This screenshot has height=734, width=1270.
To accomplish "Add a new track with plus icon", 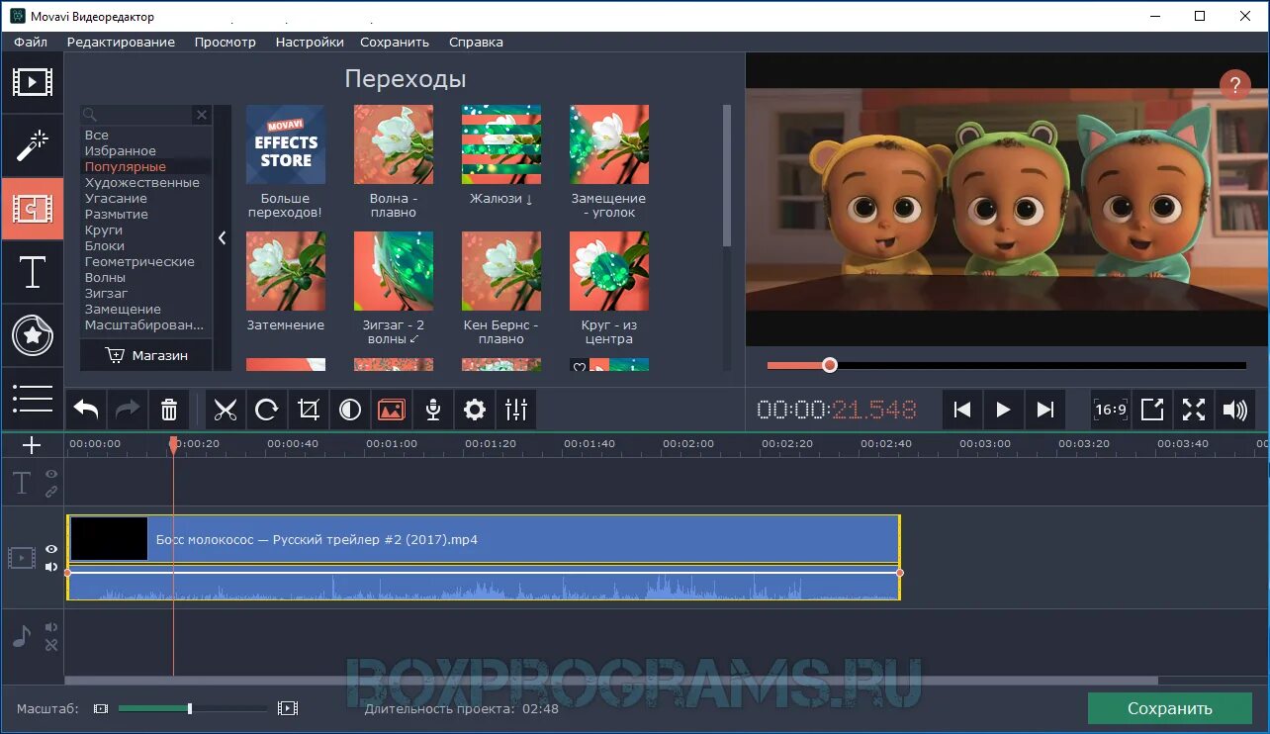I will coord(32,445).
